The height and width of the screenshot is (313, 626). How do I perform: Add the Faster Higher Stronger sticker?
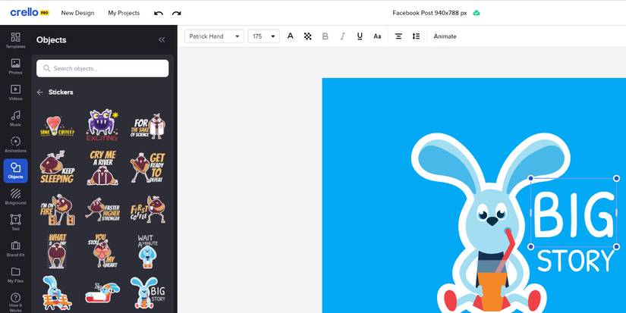coord(102,210)
